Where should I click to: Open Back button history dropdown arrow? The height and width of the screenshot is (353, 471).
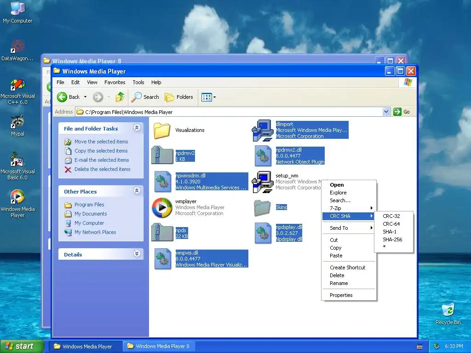85,97
